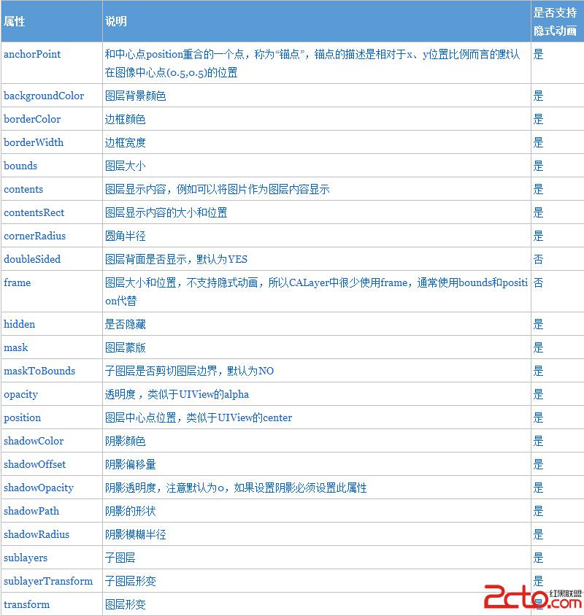Viewport: 584px width, 616px height.
Task: Select the 子图层是否剪切图层边界 description
Action: tap(189, 371)
